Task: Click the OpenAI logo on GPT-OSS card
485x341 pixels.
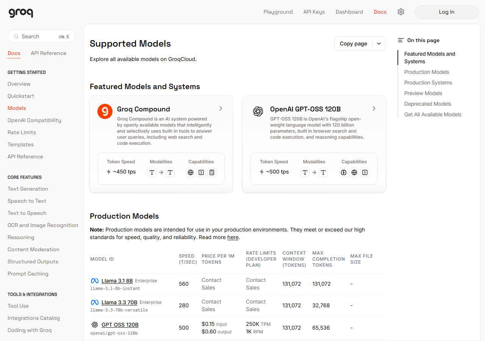Action: (x=258, y=111)
